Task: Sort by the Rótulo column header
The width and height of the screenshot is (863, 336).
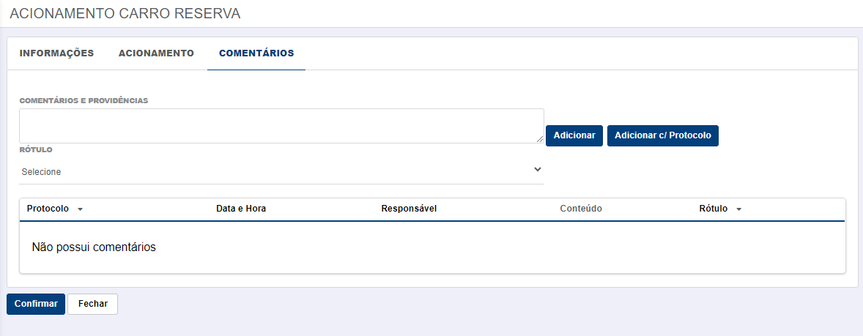Action: point(714,209)
